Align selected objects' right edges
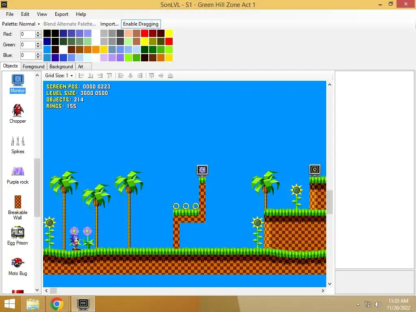The height and width of the screenshot is (312, 416). click(140, 76)
